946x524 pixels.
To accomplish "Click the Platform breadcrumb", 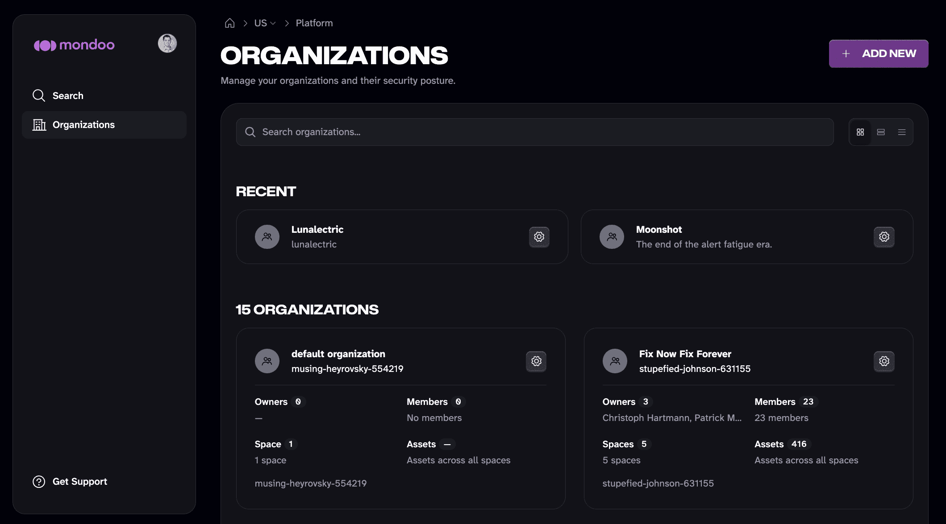I will [x=314, y=23].
